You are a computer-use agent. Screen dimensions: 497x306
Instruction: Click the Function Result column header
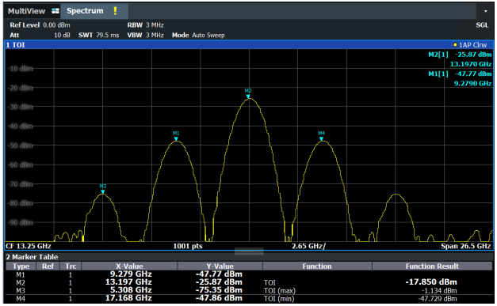tap(432, 266)
